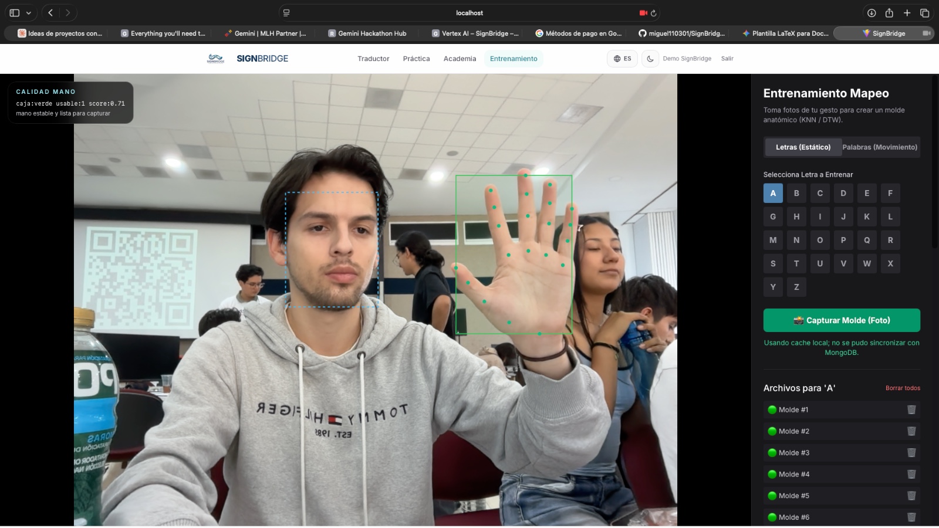Switch to the Ideas de proyectos browser tab
Viewport: 939px width, 528px height.
[x=60, y=33]
